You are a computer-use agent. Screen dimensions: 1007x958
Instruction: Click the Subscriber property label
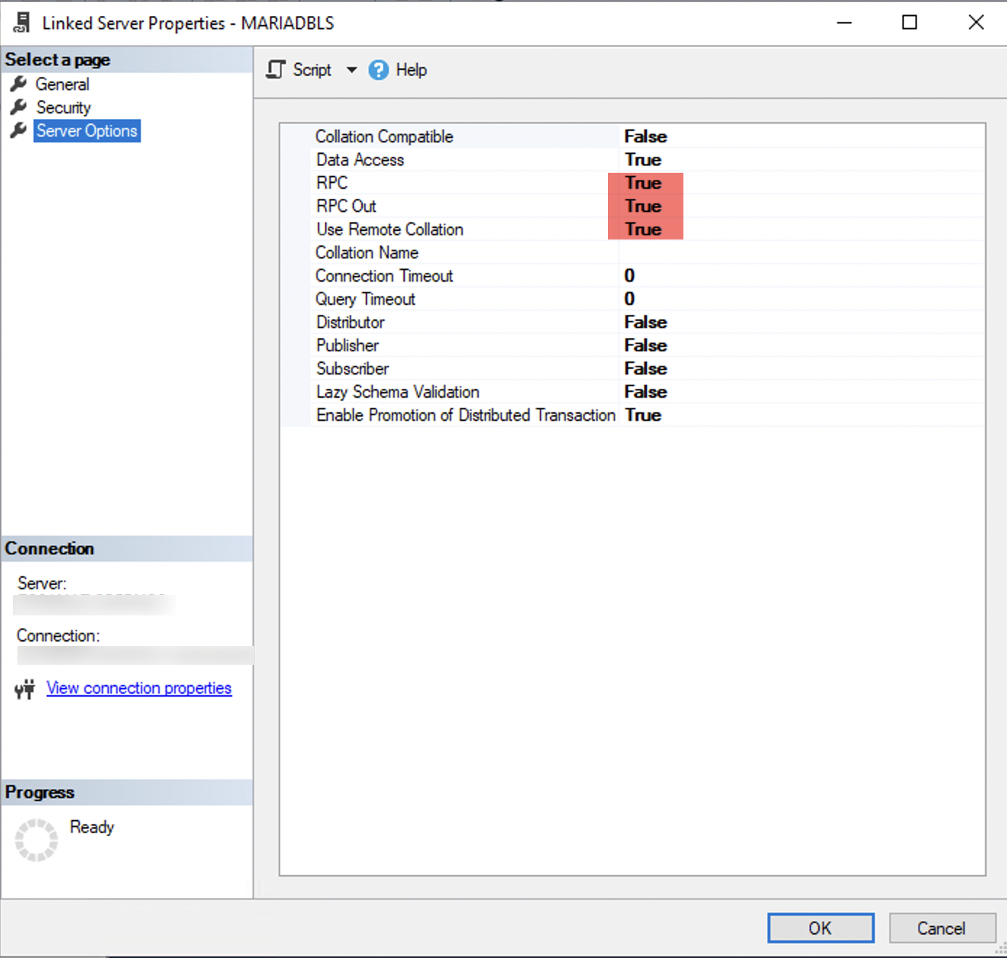353,369
